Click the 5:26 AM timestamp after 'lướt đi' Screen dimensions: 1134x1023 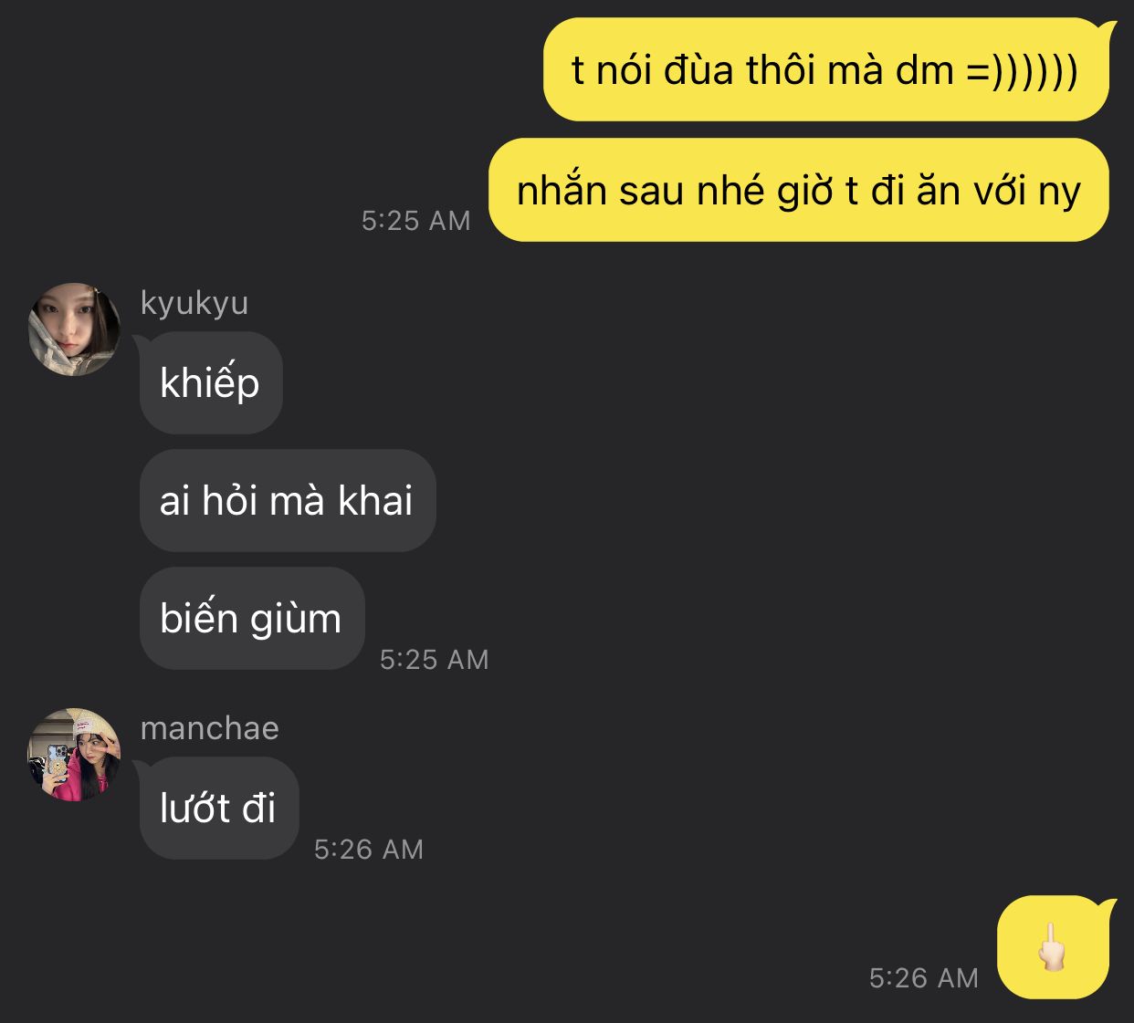point(369,850)
